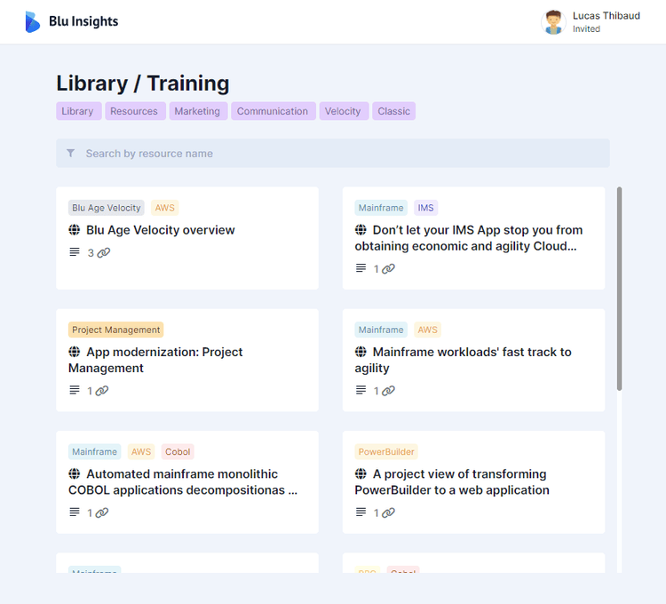Screen dimensions: 666x604
Task: Click the Blu Insights logo icon
Action: [32, 22]
